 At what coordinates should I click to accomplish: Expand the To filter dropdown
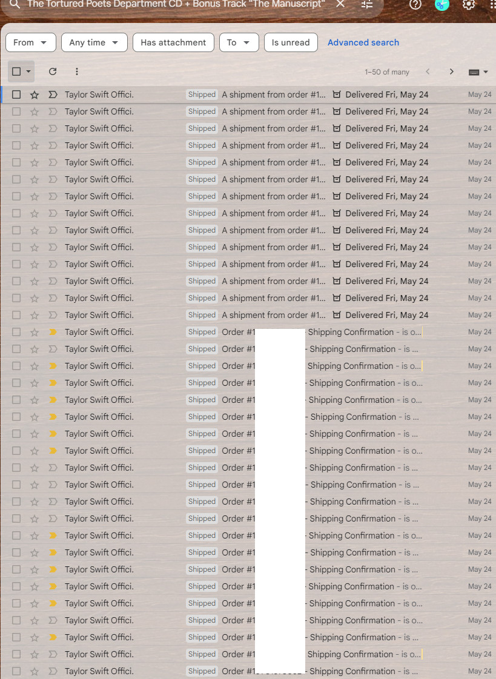point(239,42)
